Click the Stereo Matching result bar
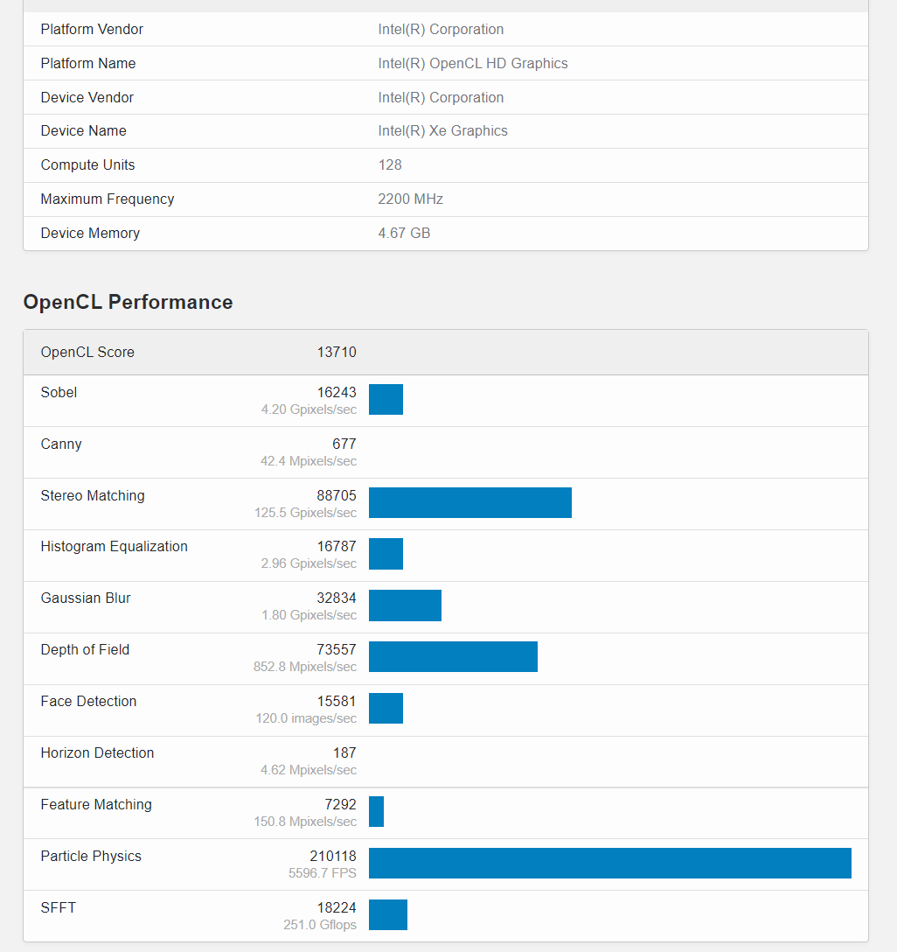This screenshot has height=952, width=897. pos(470,503)
